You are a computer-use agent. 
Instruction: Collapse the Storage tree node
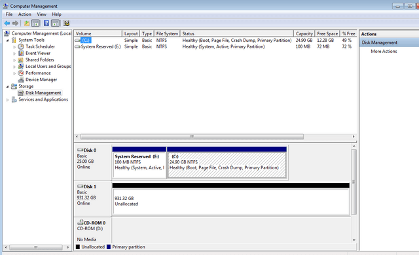tap(7, 87)
